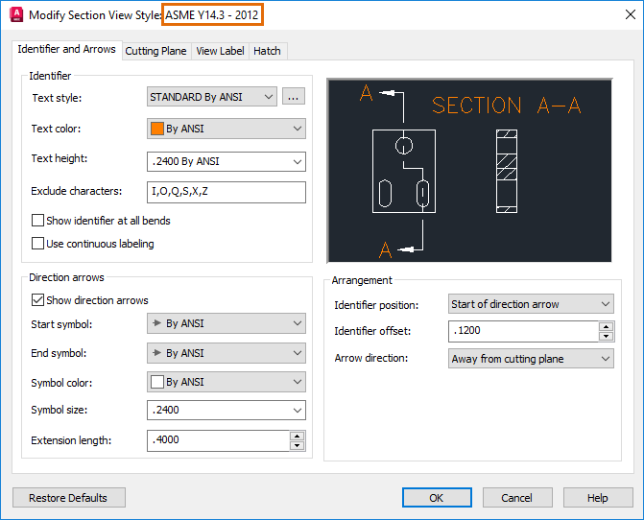The image size is (644, 520).
Task: Decrease identifier offset with down spinner arrow
Action: click(607, 337)
